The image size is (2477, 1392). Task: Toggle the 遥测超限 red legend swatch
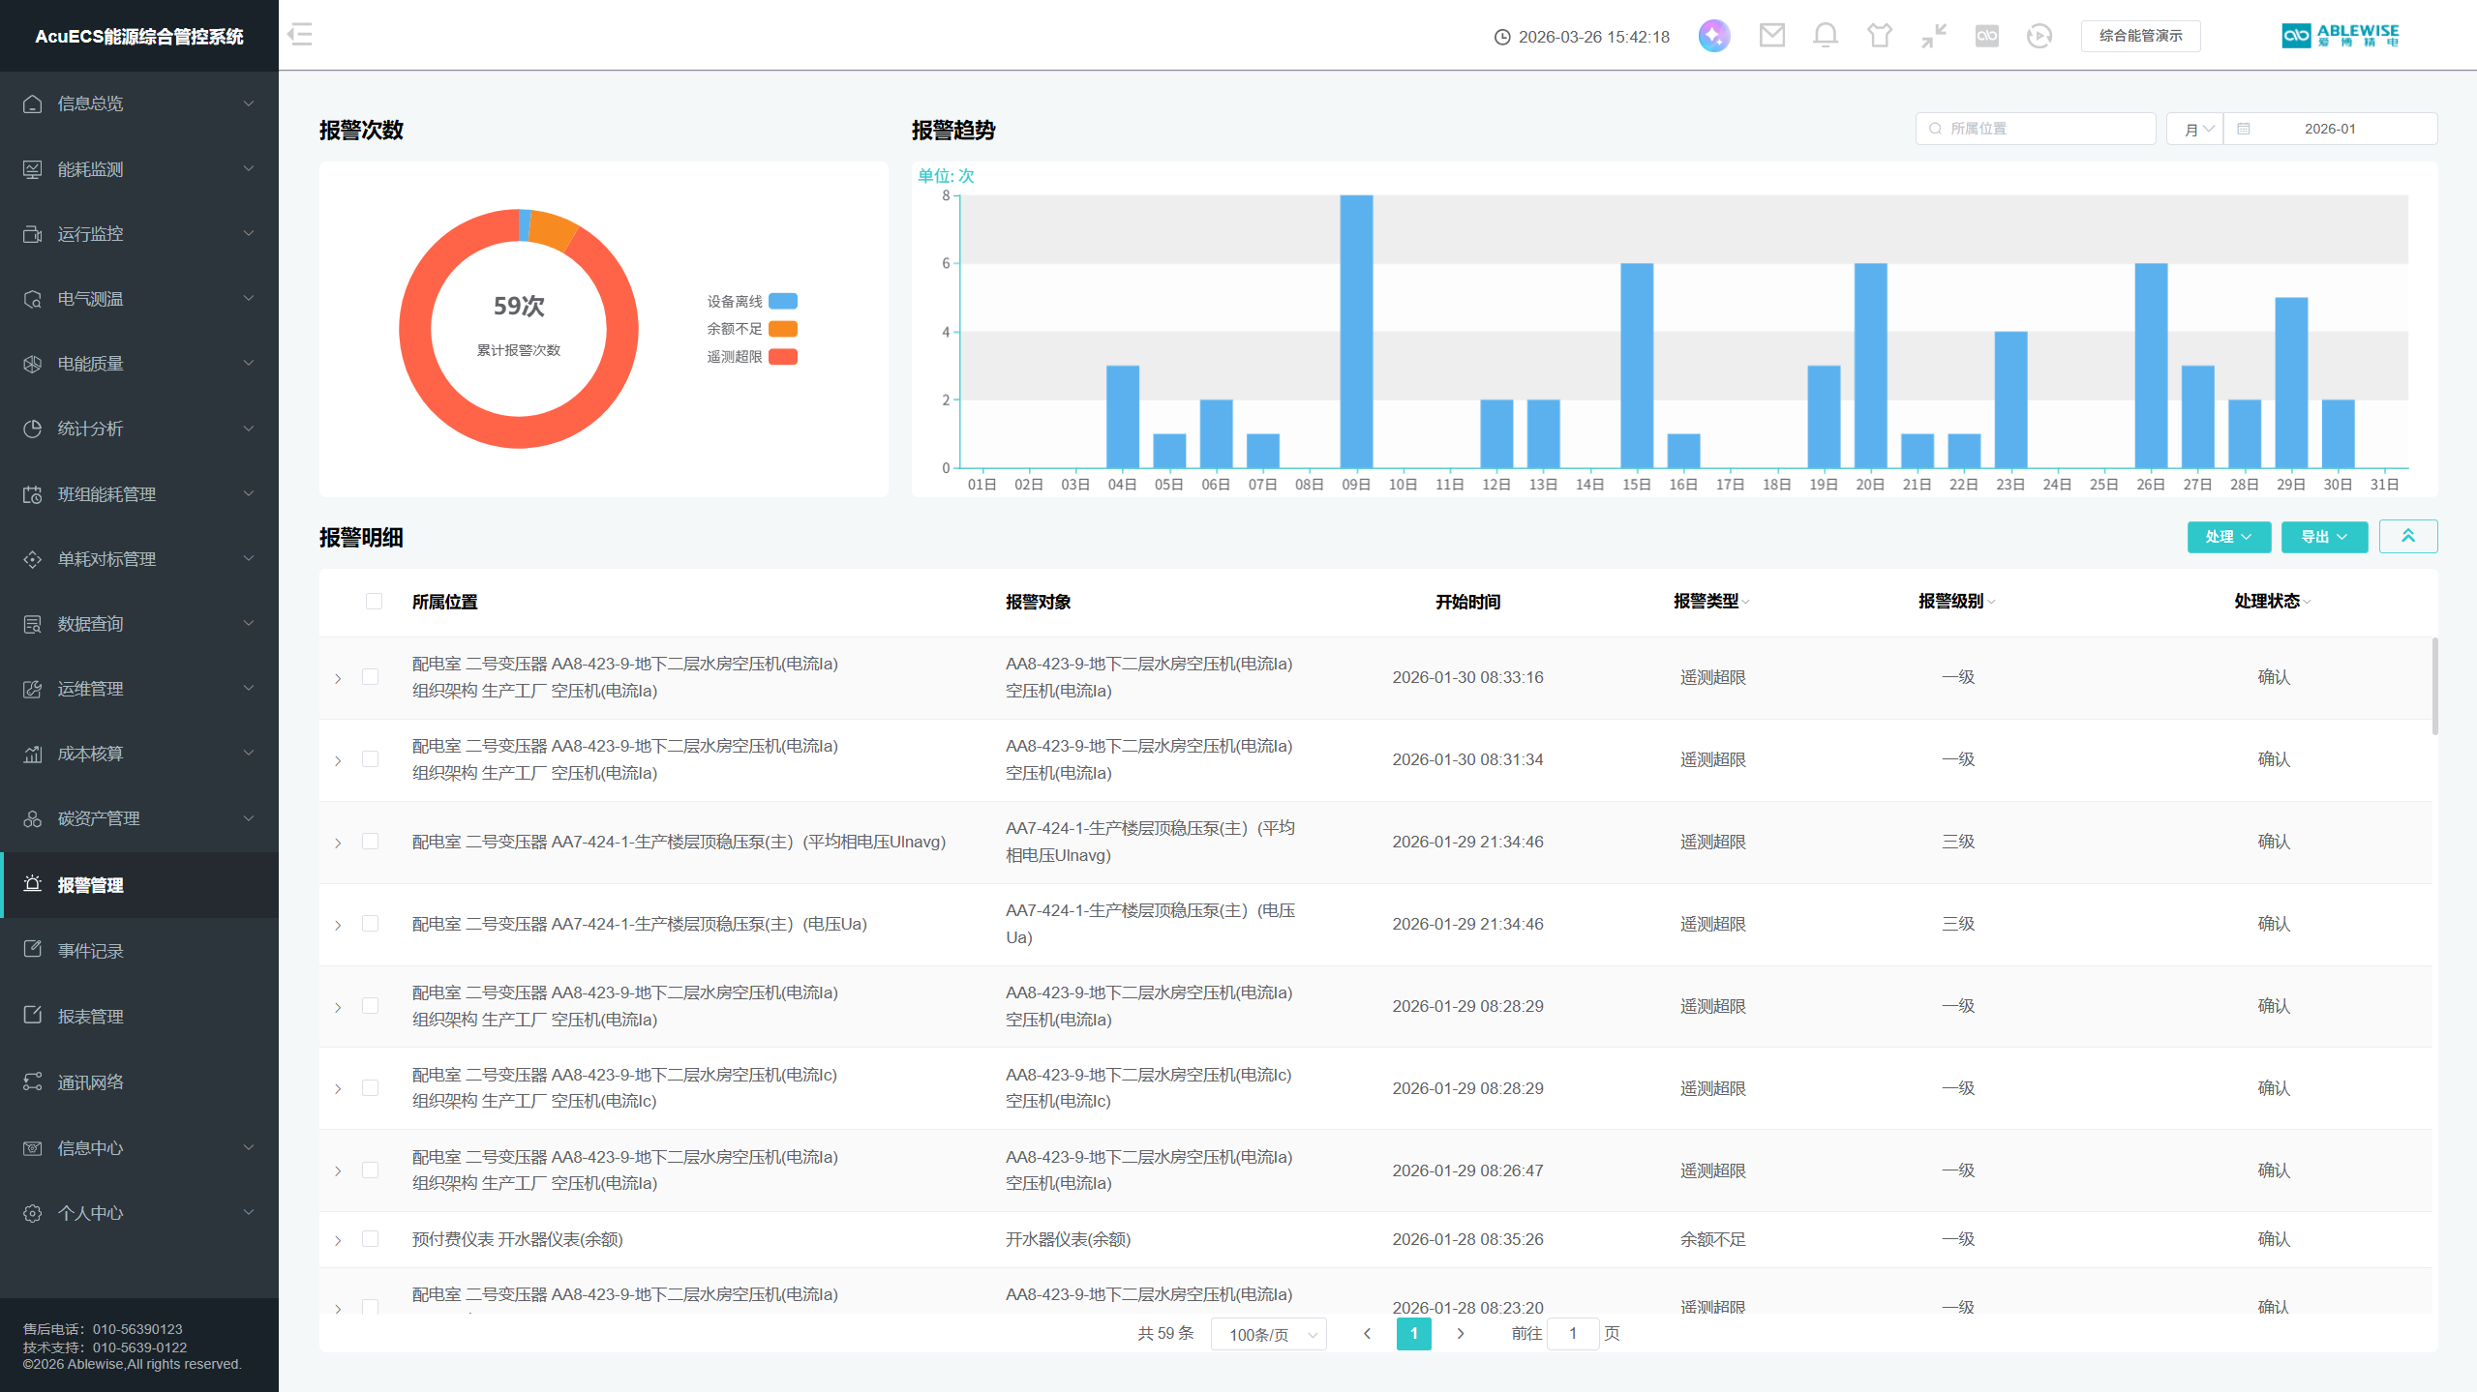click(782, 357)
